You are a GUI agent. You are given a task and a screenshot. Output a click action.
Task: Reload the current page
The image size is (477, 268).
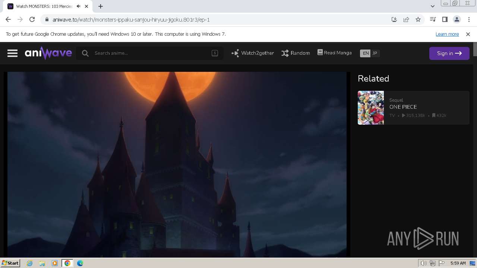click(x=32, y=19)
